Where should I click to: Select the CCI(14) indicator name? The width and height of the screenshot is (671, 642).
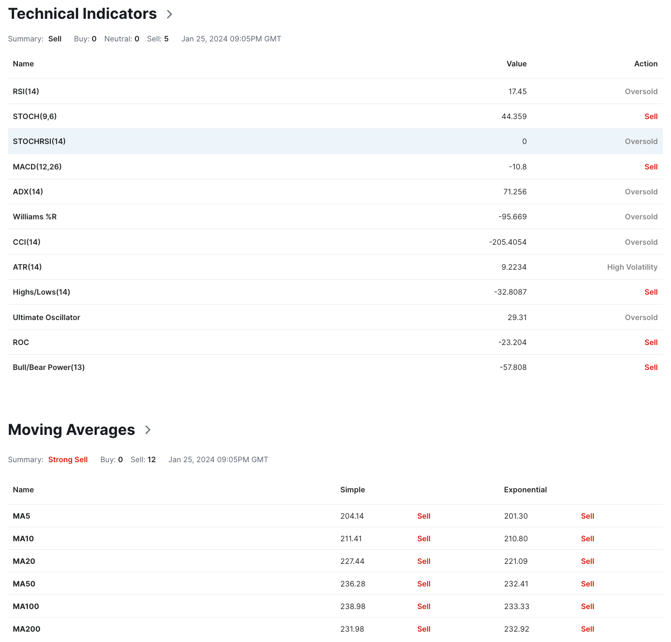pyautogui.click(x=26, y=242)
